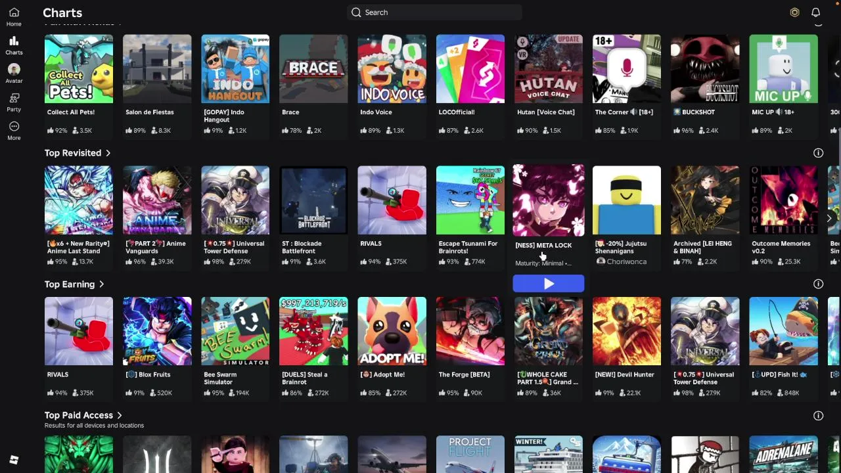Viewport: 841px width, 473px height.
Task: Open Grand Piece game thumbnail
Action: [x=549, y=331]
